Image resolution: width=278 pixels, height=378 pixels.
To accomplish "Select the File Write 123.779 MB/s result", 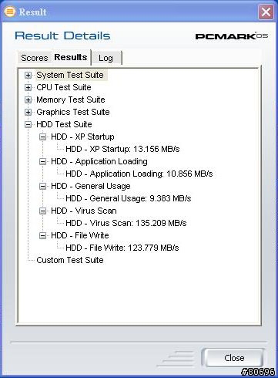I will click(122, 248).
